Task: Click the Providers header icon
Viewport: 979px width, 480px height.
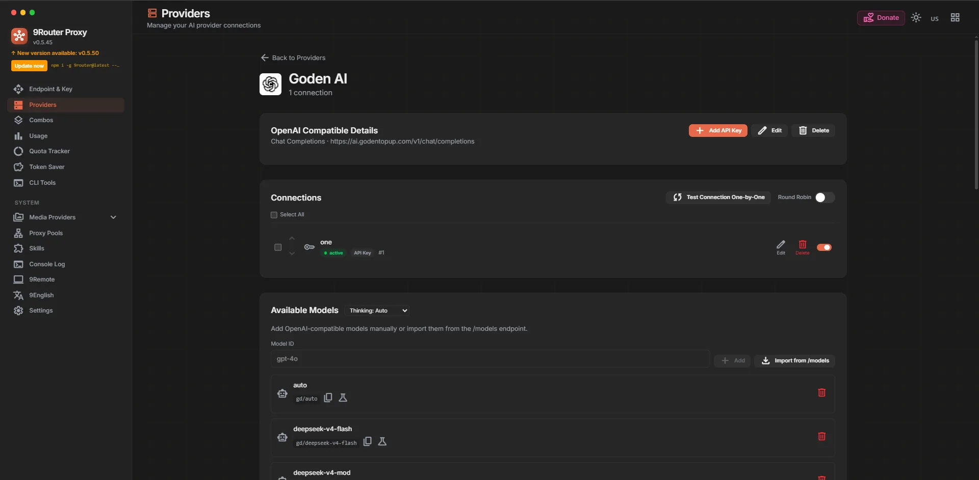Action: click(x=152, y=13)
